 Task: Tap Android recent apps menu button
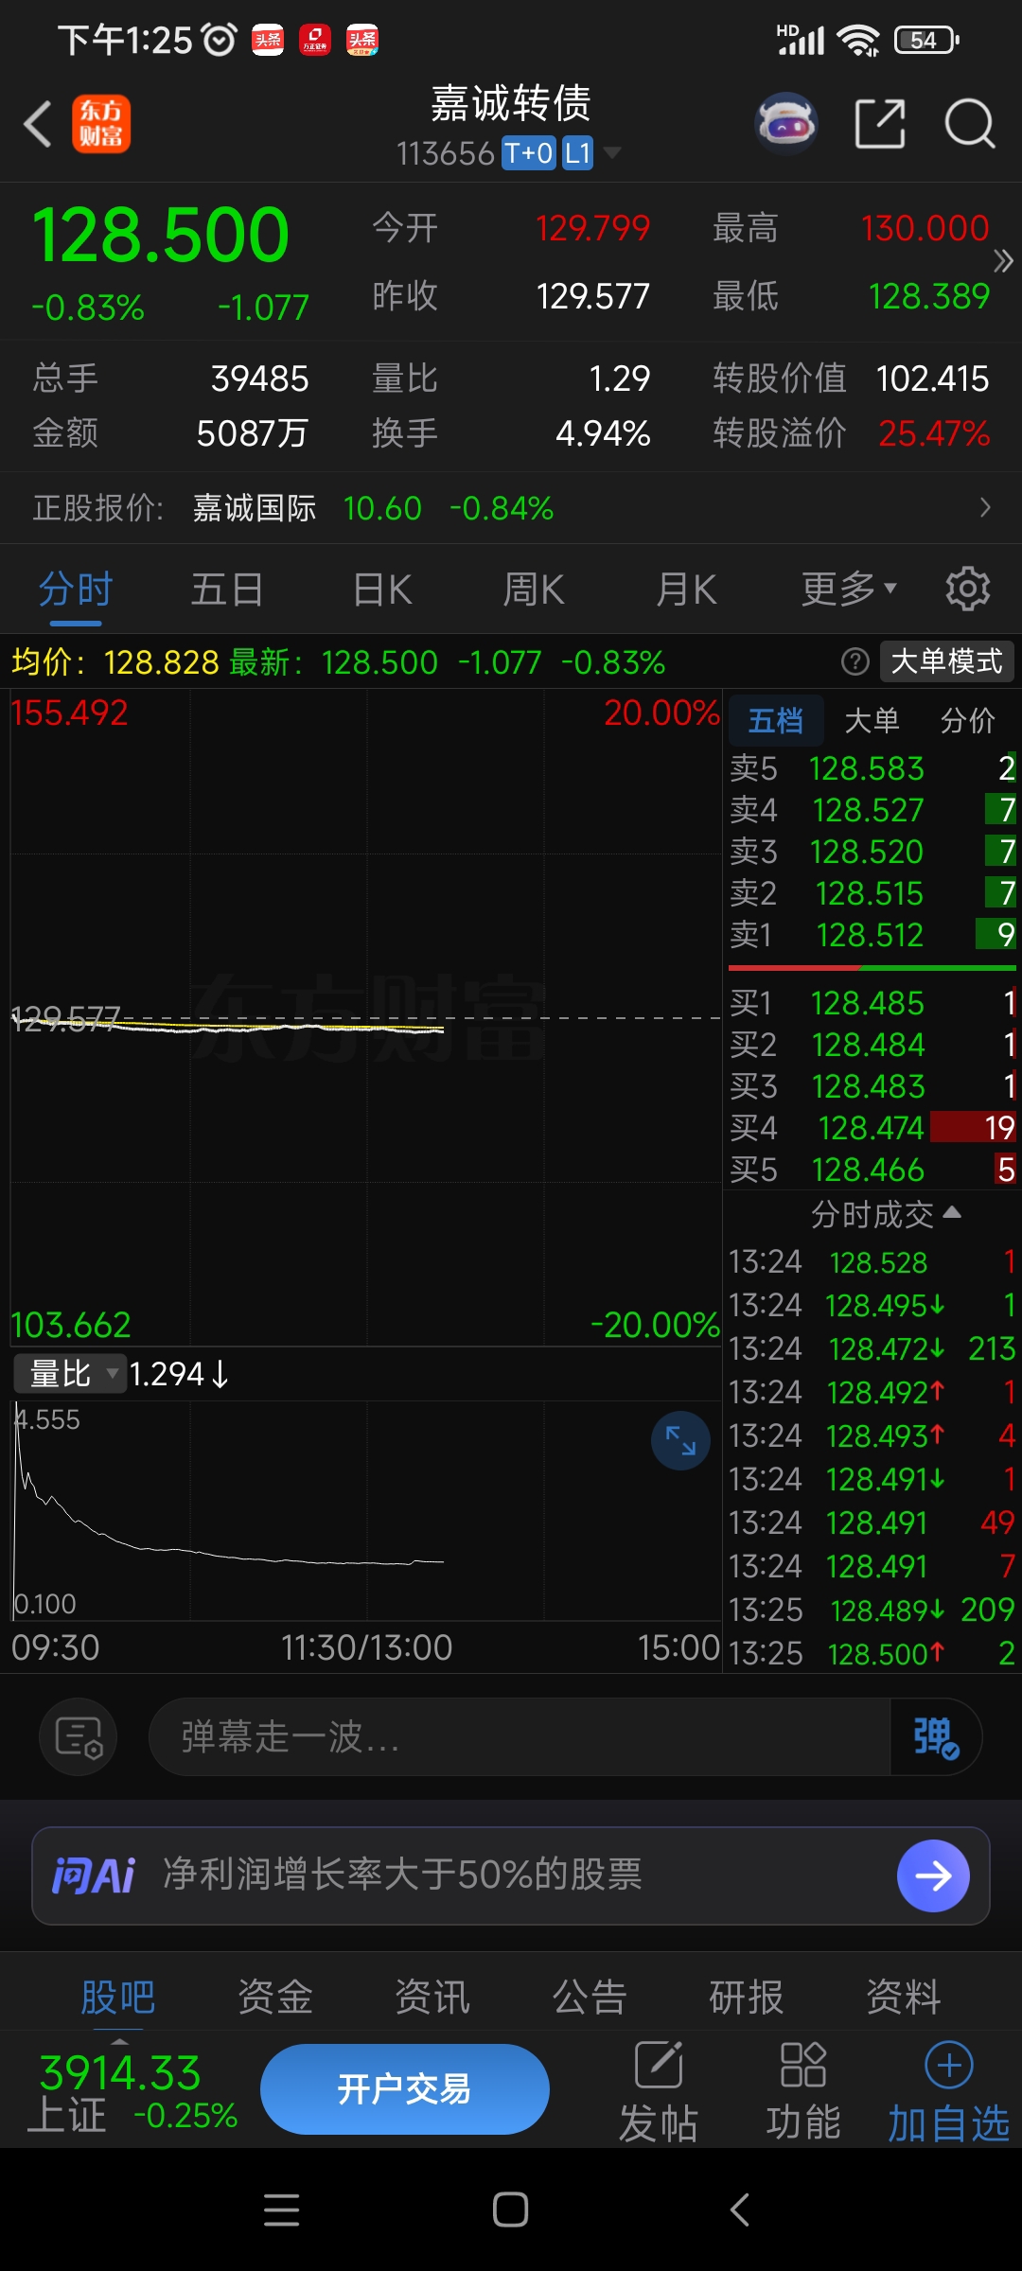click(x=281, y=2210)
